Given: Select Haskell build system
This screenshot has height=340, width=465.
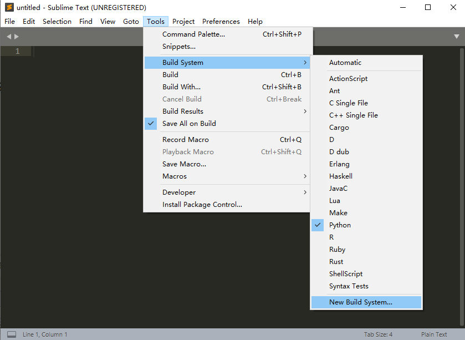Looking at the screenshot, I should tap(366, 176).
